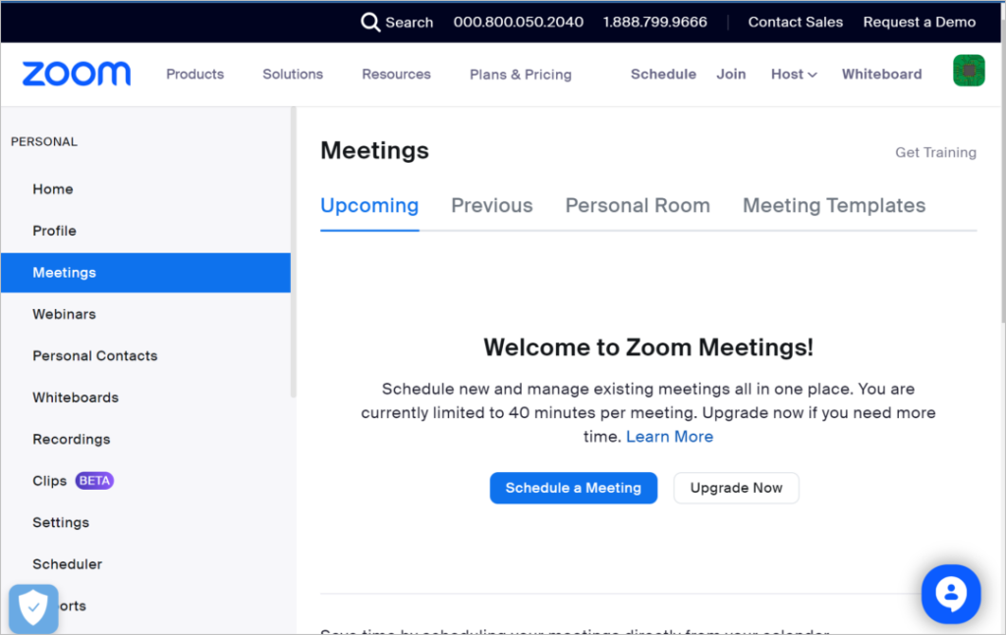Viewport: 1006px width, 635px height.
Task: Go to Plans & Pricing
Action: click(521, 75)
